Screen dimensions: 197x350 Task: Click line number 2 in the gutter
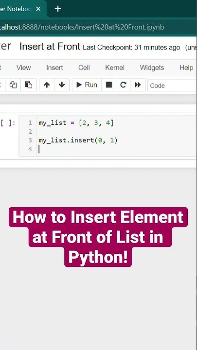[30, 132]
